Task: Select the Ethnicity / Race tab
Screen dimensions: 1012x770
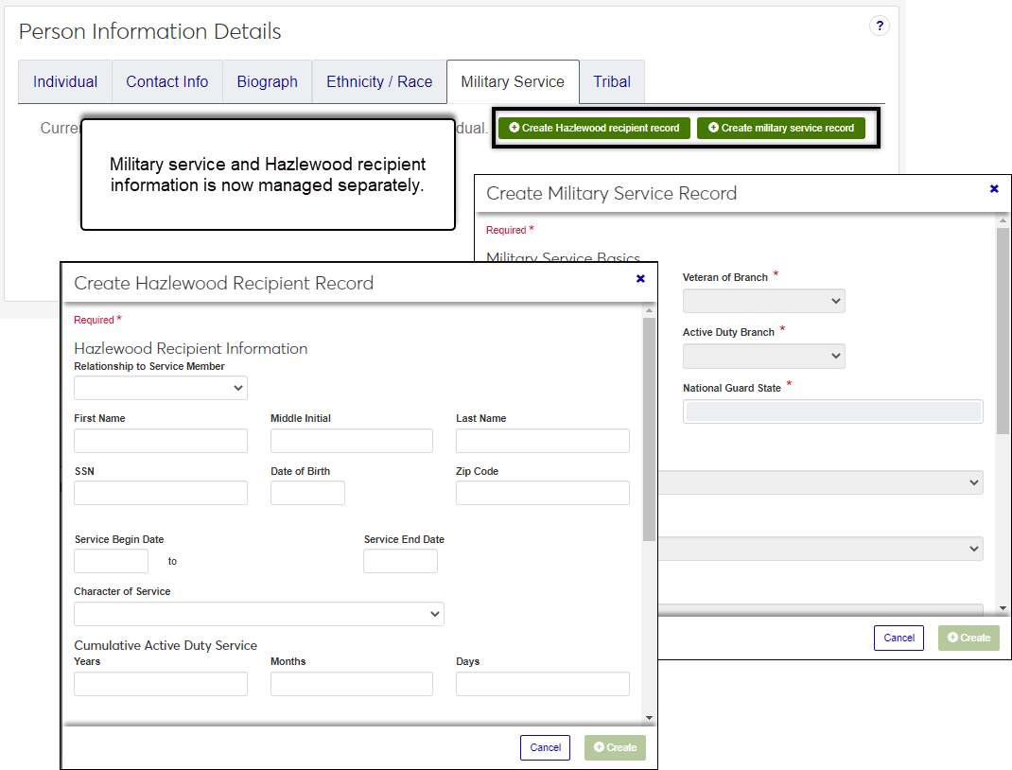Action: point(379,82)
